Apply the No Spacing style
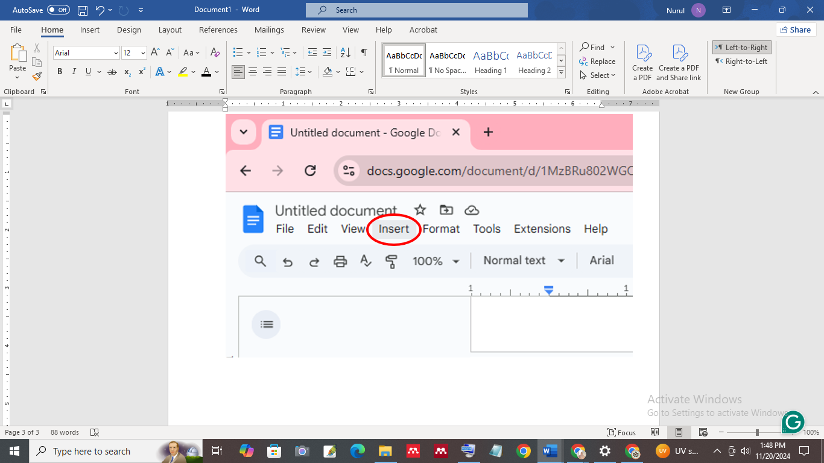This screenshot has width=824, height=463. (x=447, y=60)
